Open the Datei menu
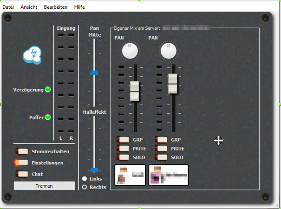This screenshot has height=209, width=281. point(8,7)
